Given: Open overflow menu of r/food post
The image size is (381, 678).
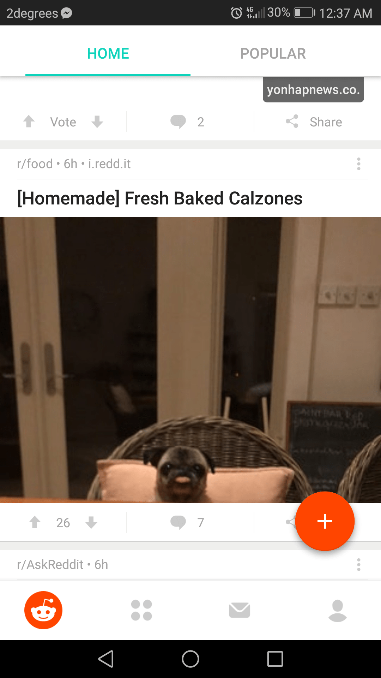Looking at the screenshot, I should [x=359, y=164].
